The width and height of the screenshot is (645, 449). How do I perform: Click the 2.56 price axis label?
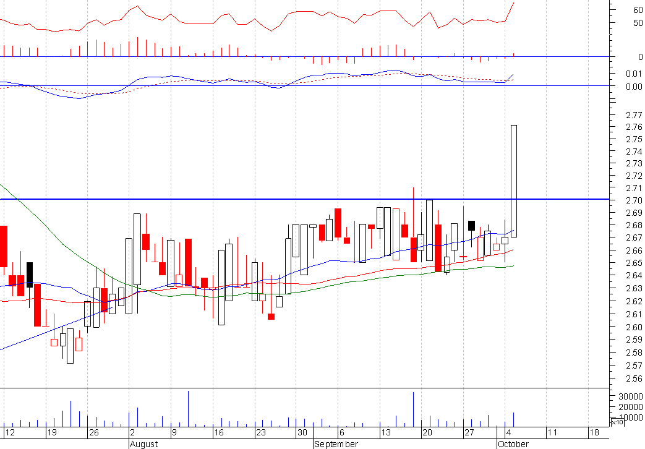click(x=634, y=378)
